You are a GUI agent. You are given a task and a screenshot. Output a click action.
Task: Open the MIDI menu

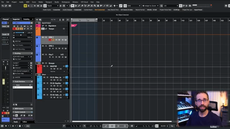(x=28, y=2)
